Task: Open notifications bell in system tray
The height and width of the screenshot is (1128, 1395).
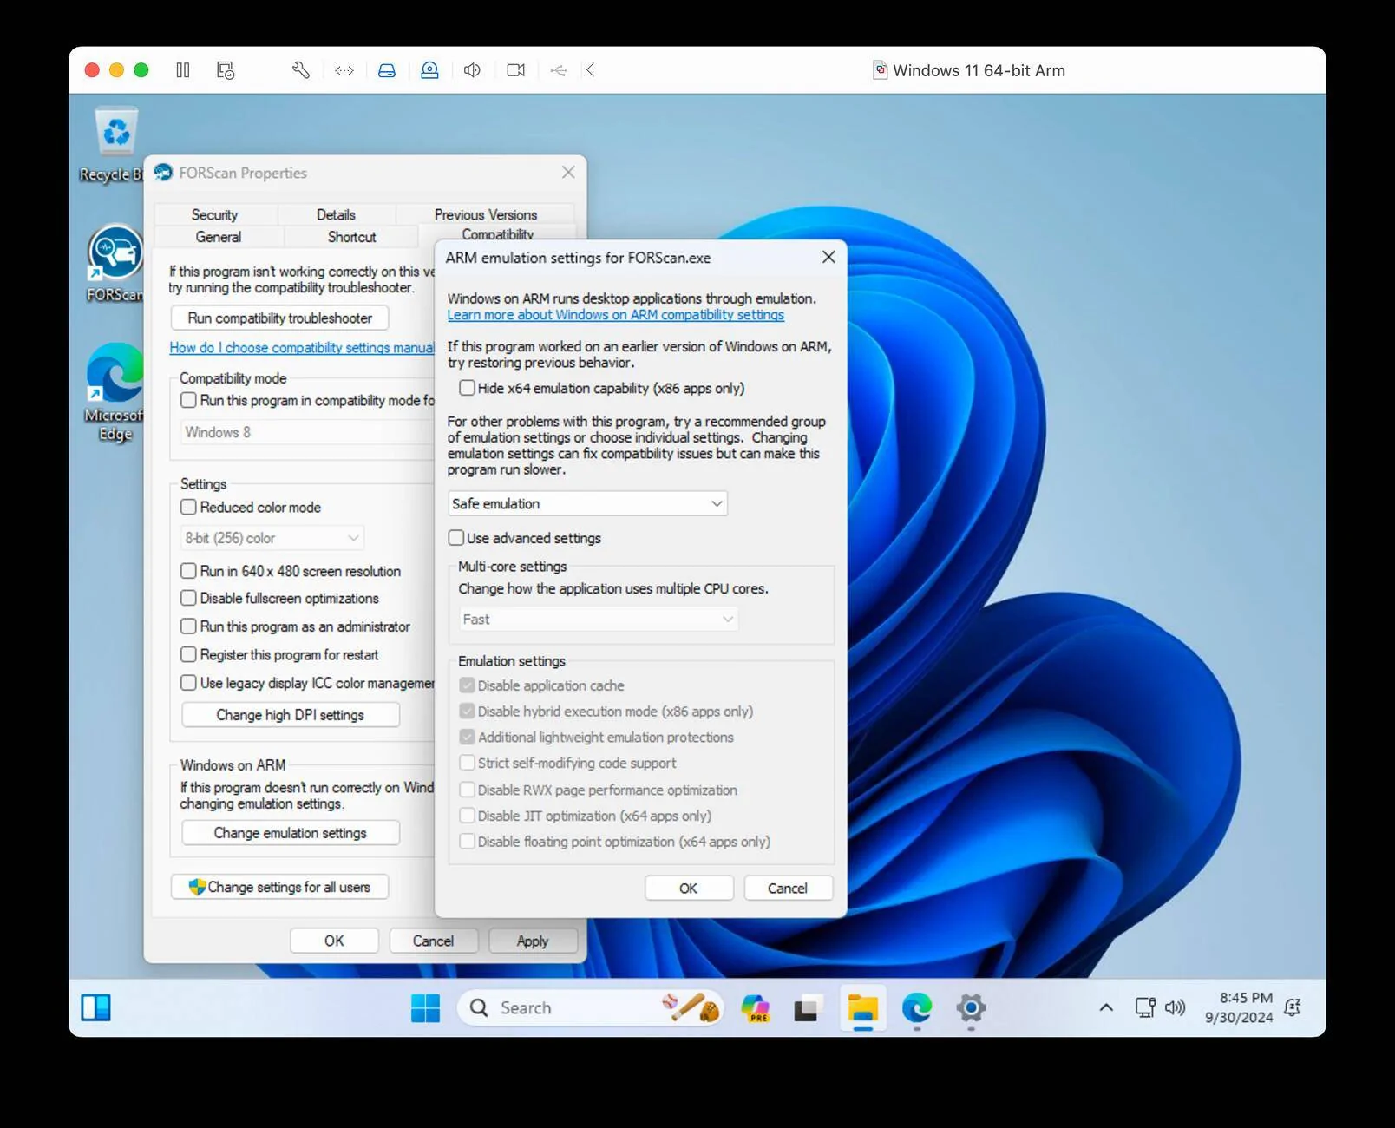Action: click(x=1293, y=1007)
